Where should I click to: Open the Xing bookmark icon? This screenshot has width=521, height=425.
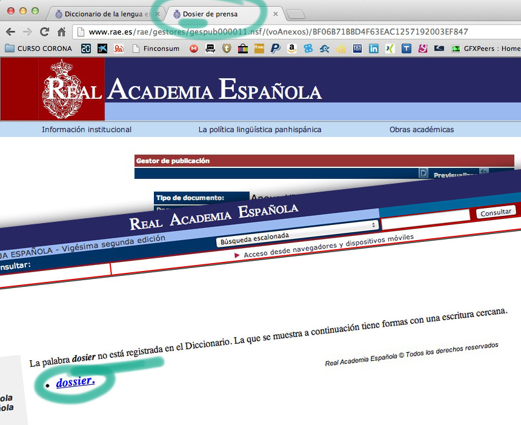click(390, 49)
